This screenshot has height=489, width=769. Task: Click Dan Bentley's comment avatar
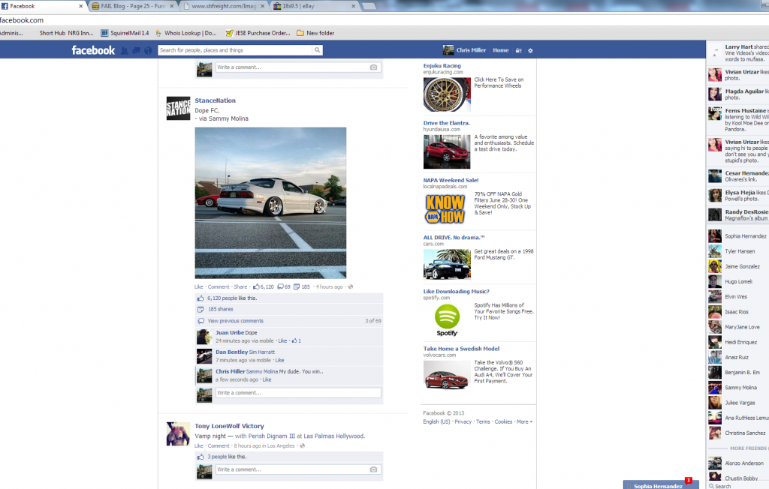pos(204,356)
